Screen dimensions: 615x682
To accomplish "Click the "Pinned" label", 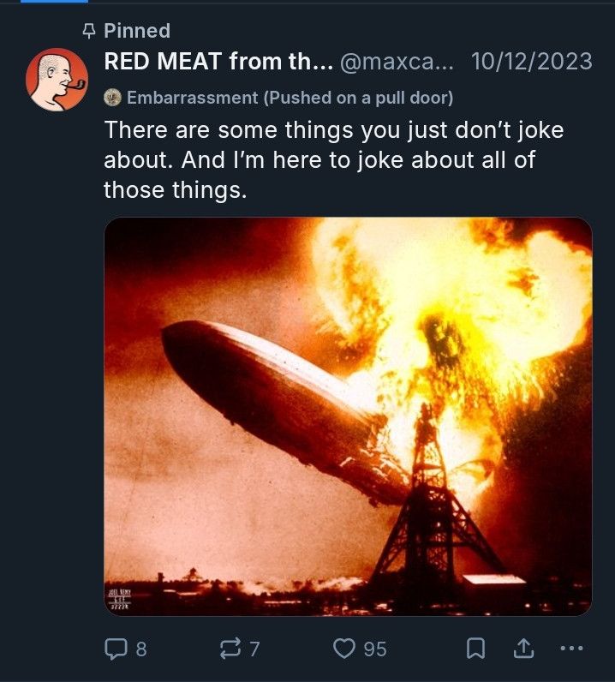I will click(137, 31).
